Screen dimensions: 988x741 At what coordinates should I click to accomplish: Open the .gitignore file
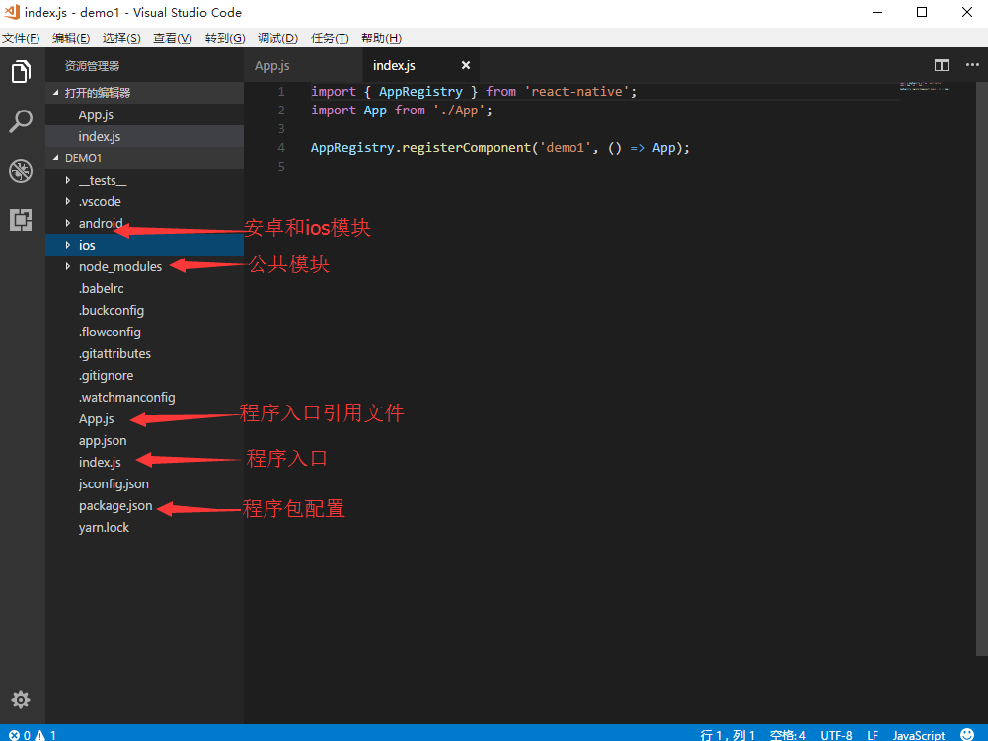(144, 376)
